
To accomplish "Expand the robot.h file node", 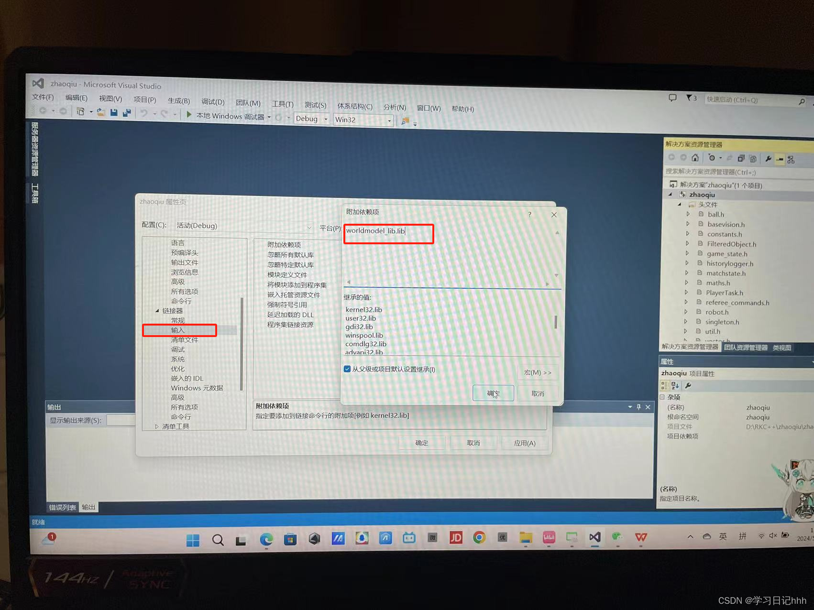I will point(686,312).
